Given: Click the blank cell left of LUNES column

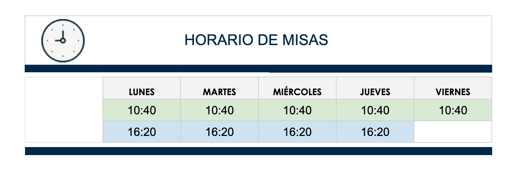Looking at the screenshot, I should pos(64,110).
